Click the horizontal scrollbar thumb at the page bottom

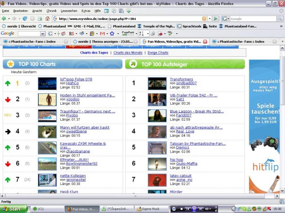[x=135, y=196]
